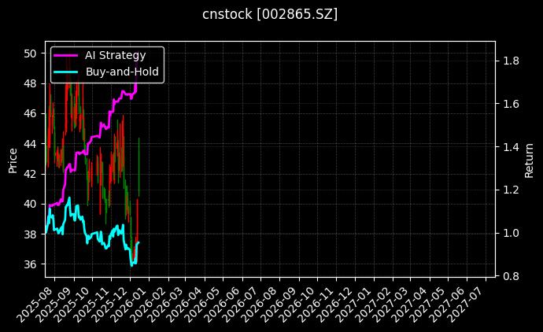
Task: Click the magenta line sample in legend
Action: coord(66,56)
